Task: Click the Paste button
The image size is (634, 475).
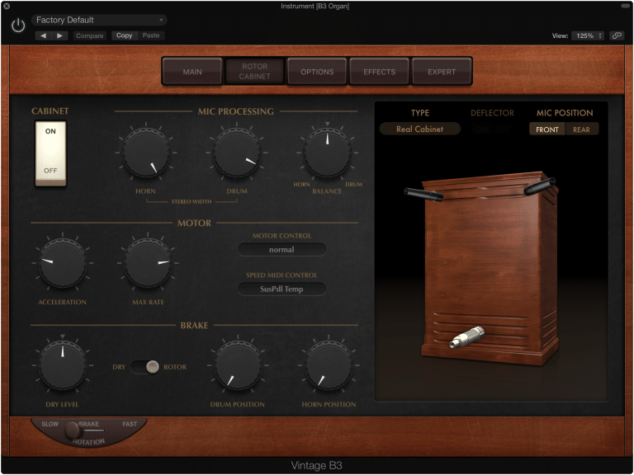Action: (x=151, y=35)
